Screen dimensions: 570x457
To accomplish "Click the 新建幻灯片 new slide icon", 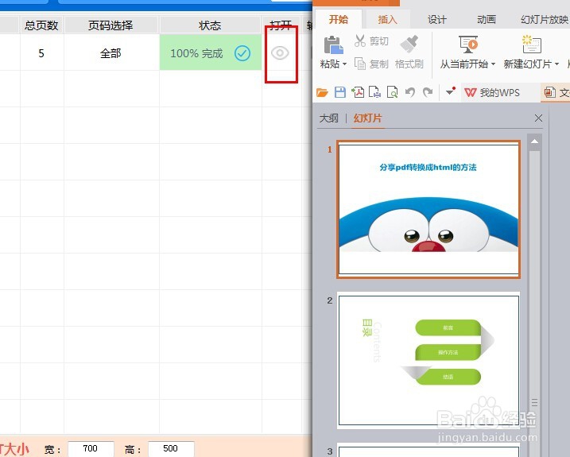I will 532,45.
